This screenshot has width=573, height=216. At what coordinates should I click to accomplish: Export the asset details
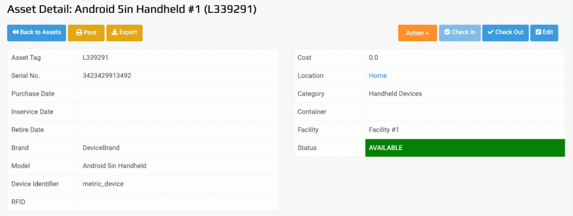[x=124, y=32]
